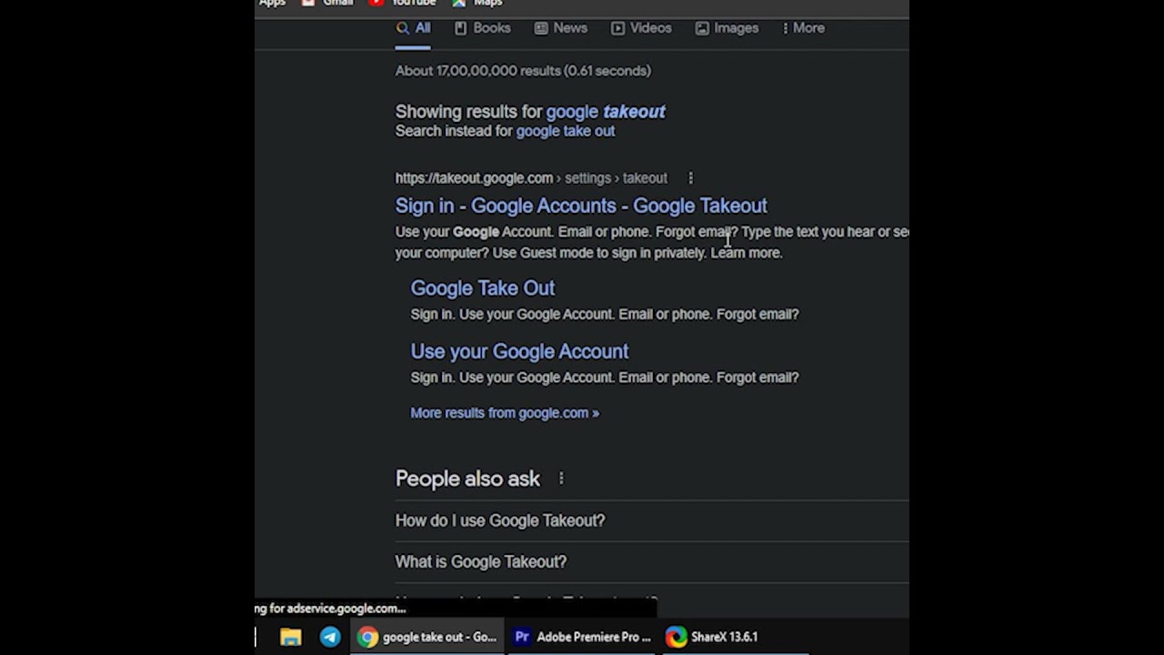
Task: Open Adobe Premiere Pro from the taskbar
Action: click(x=583, y=637)
